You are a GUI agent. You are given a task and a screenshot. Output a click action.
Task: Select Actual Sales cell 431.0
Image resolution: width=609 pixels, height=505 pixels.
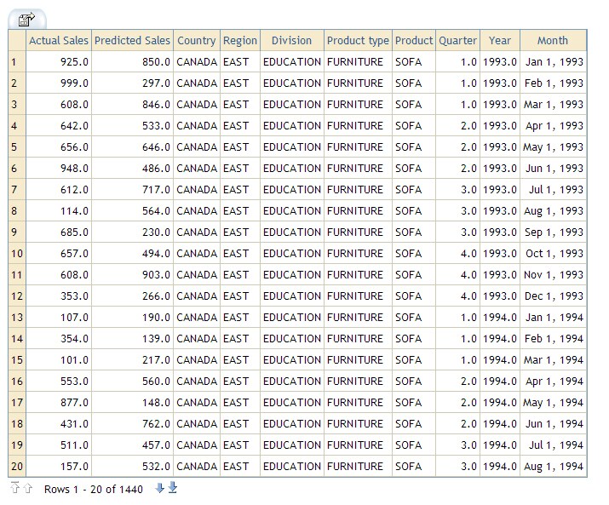point(59,424)
